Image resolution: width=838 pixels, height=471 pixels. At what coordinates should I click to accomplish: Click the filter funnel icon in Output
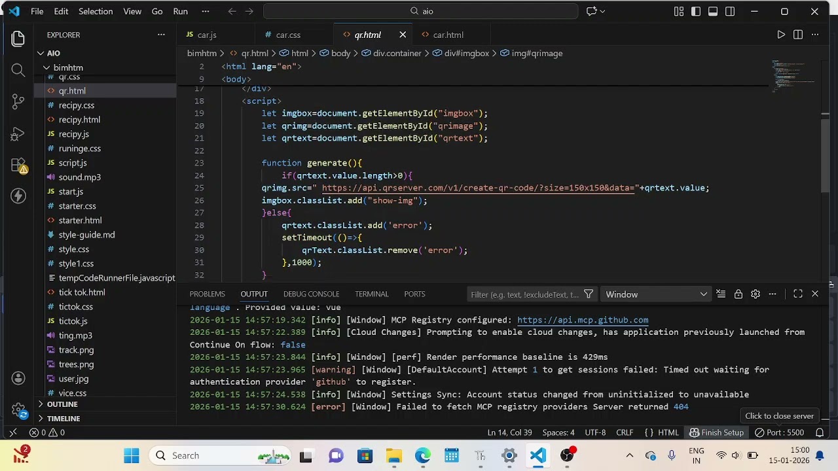[589, 294]
